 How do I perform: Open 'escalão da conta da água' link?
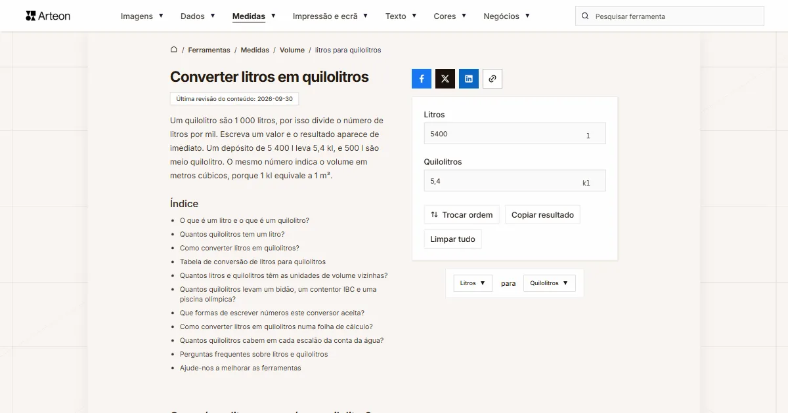click(282, 340)
